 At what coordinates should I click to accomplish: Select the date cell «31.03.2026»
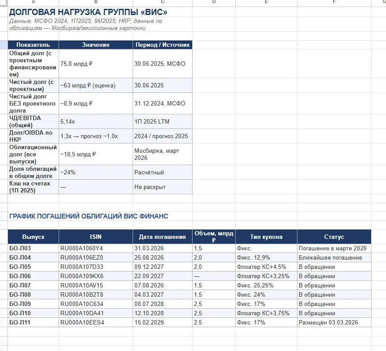(x=163, y=248)
